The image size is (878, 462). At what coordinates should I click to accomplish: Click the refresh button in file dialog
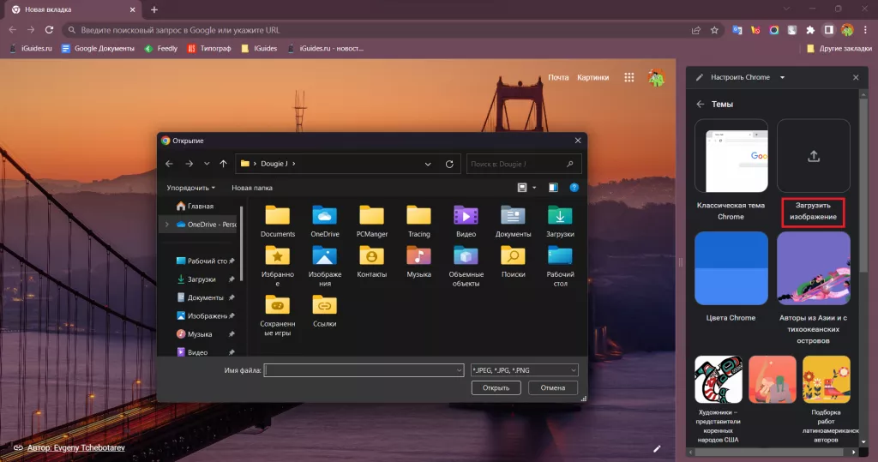(x=449, y=164)
